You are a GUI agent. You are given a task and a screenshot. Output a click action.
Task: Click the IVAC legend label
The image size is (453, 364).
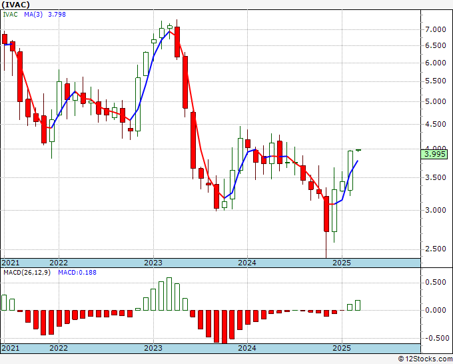point(10,15)
